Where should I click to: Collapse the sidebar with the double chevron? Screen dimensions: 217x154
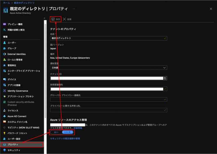[x=44, y=18]
